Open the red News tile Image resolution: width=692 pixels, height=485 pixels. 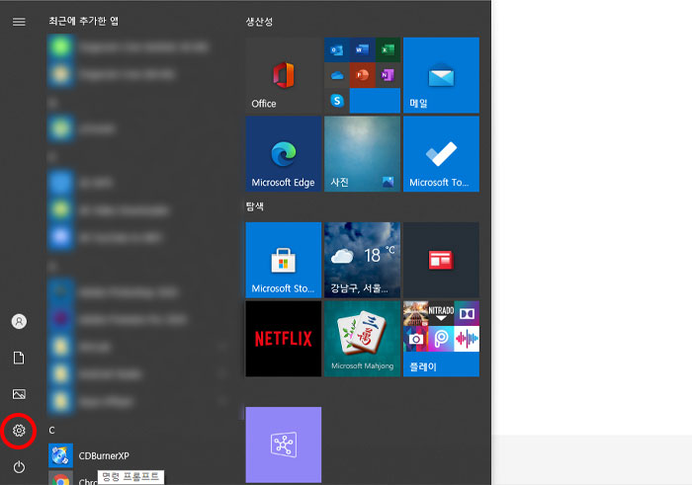(x=441, y=260)
